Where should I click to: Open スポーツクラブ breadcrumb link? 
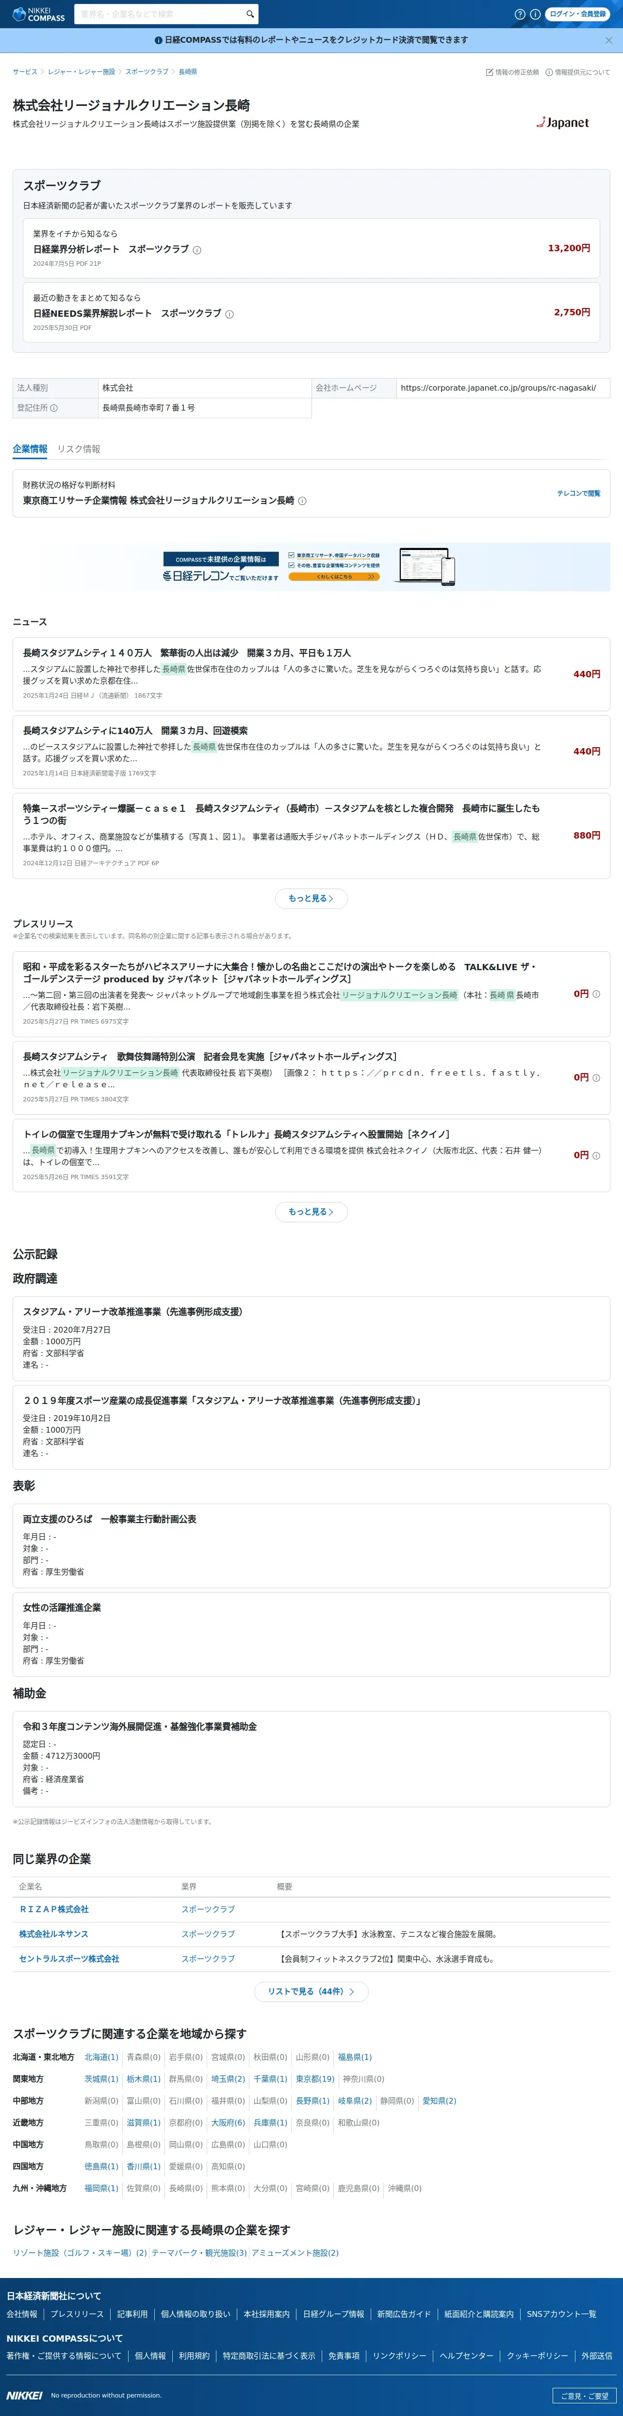(147, 72)
